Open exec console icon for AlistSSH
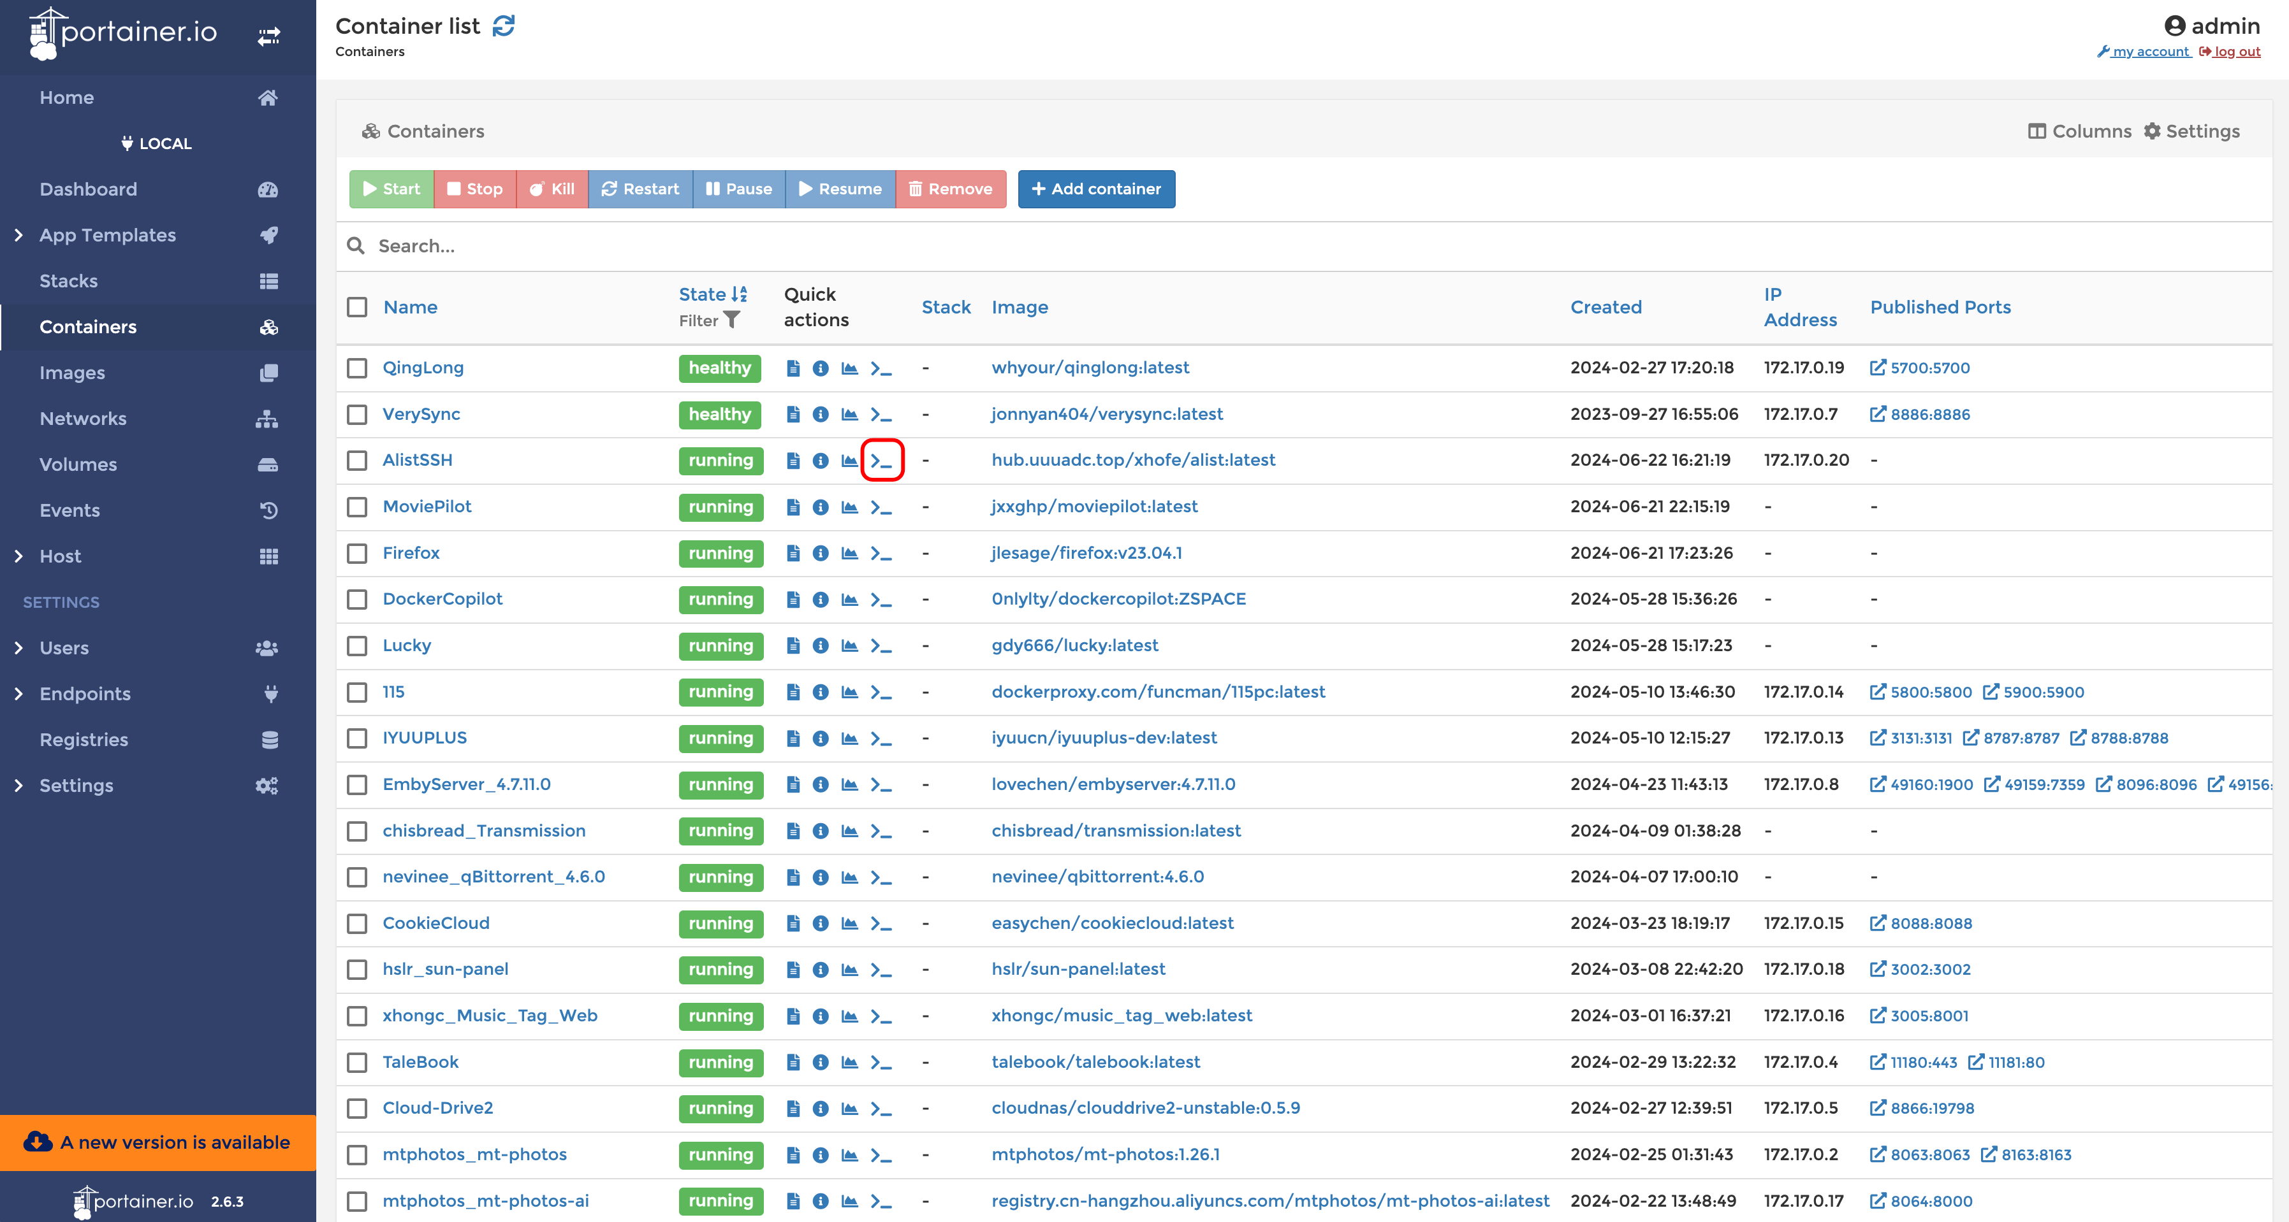This screenshot has width=2289, height=1222. (881, 460)
